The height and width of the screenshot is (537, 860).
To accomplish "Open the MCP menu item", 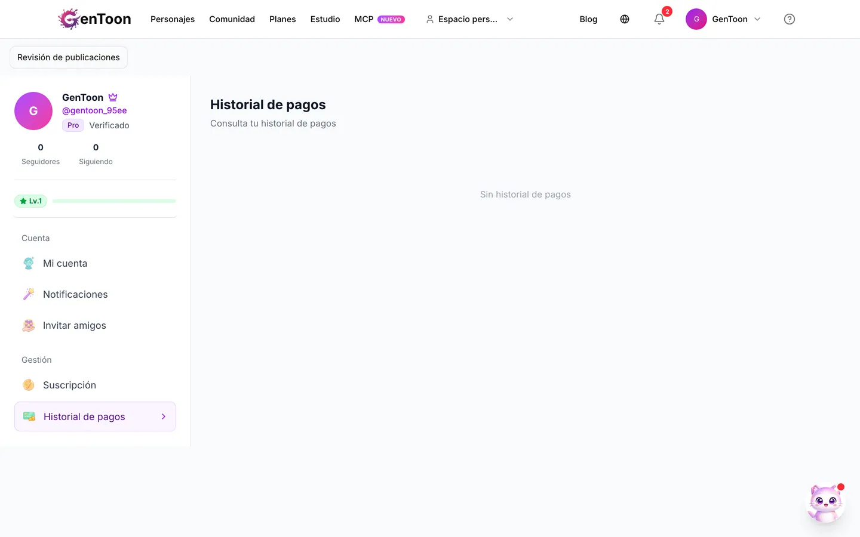I will tap(364, 19).
